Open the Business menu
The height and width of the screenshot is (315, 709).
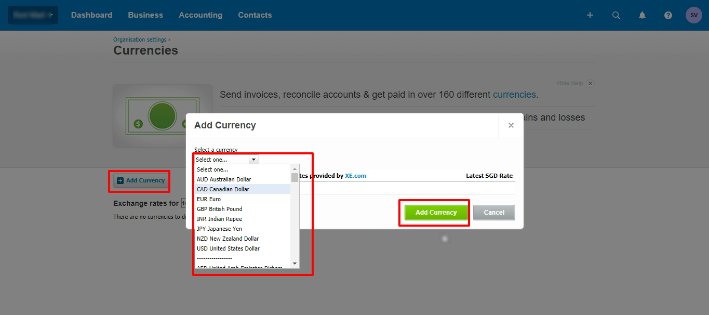145,15
